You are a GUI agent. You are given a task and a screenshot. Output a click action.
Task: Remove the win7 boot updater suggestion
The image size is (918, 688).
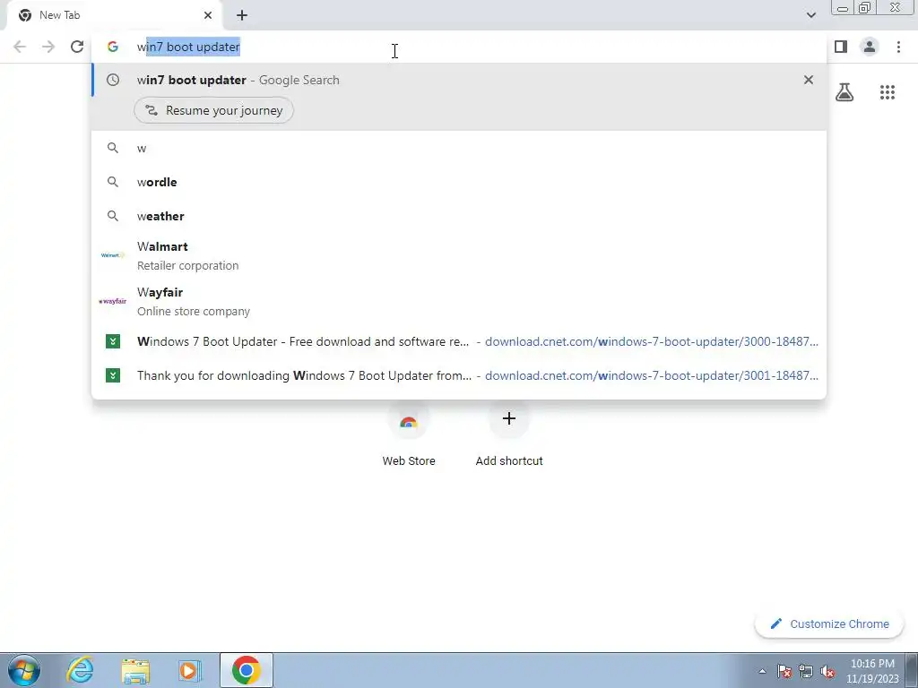click(809, 80)
